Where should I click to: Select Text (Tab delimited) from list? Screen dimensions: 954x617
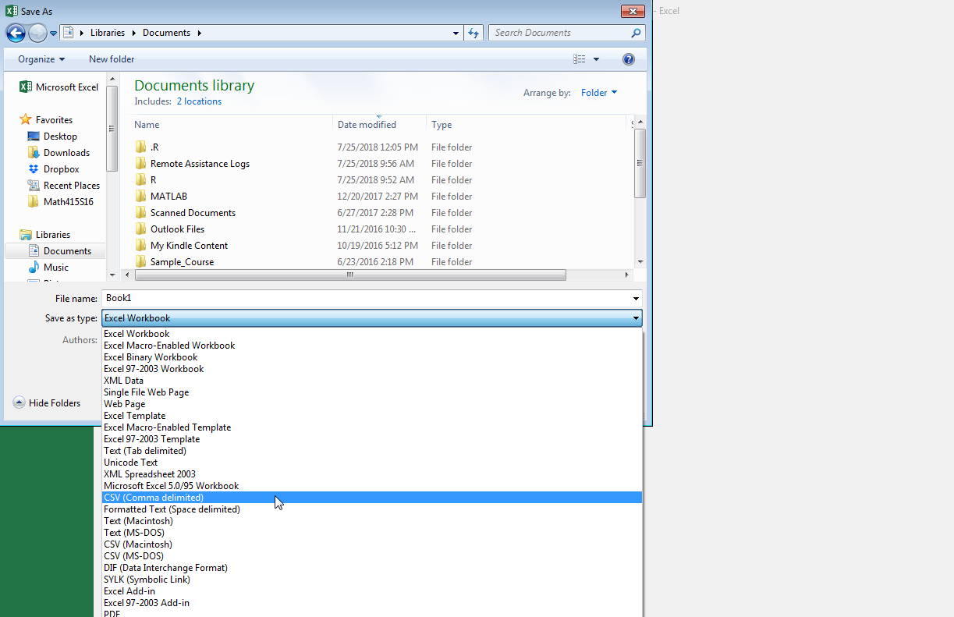(145, 451)
